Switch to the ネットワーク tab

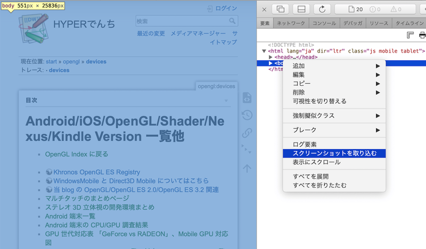coord(291,23)
